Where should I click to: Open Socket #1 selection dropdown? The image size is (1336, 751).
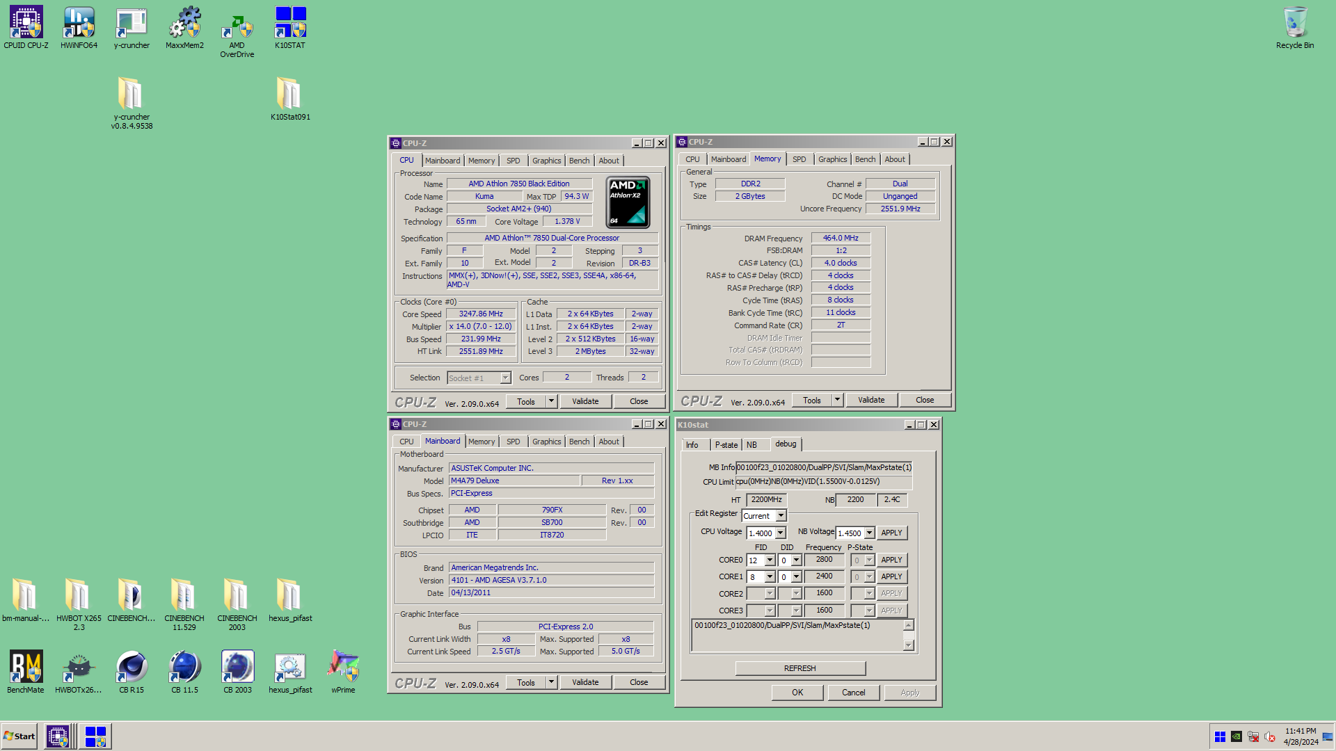pyautogui.click(x=505, y=378)
